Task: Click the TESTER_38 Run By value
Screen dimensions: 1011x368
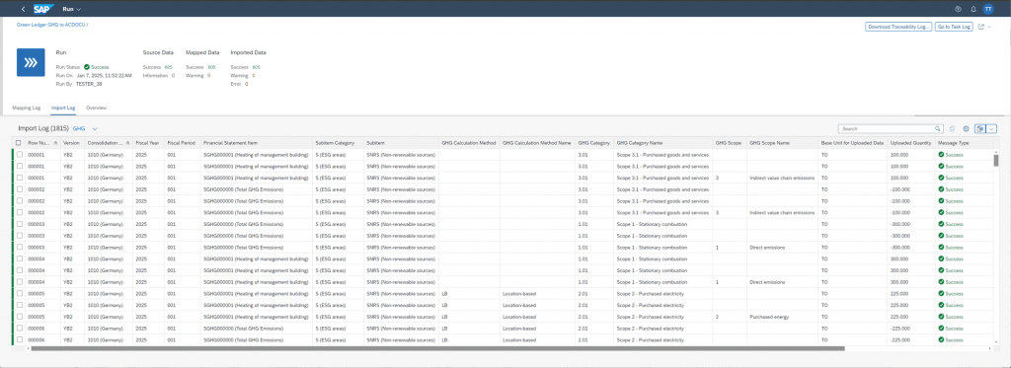Action: [x=89, y=84]
